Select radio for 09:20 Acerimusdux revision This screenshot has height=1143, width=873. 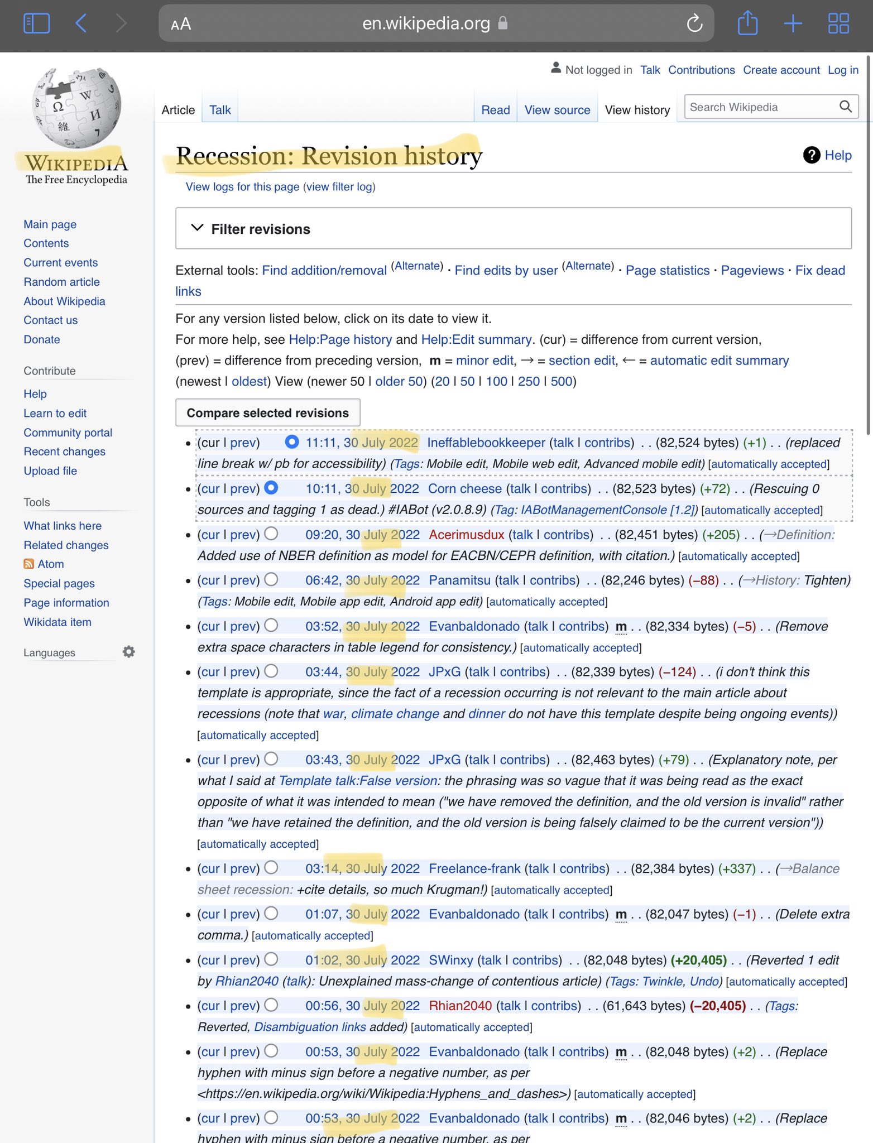(271, 534)
